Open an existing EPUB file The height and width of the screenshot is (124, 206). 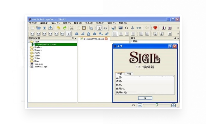(x=38, y=28)
